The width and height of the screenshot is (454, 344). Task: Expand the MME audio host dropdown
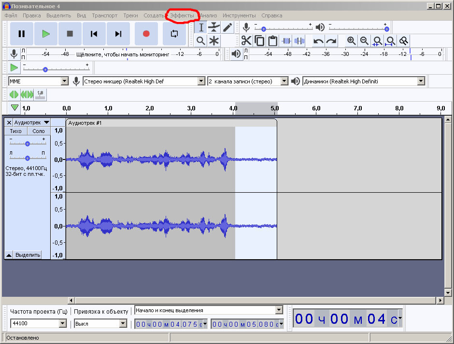65,81
